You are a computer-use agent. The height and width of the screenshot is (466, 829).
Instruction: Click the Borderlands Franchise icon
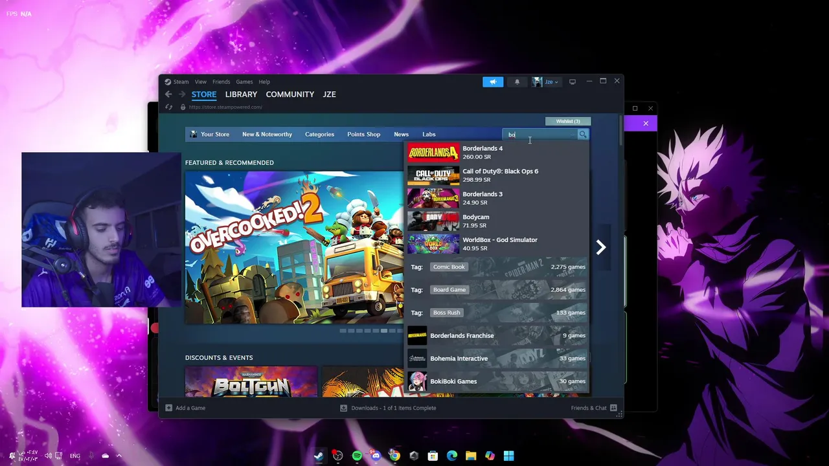tap(417, 335)
